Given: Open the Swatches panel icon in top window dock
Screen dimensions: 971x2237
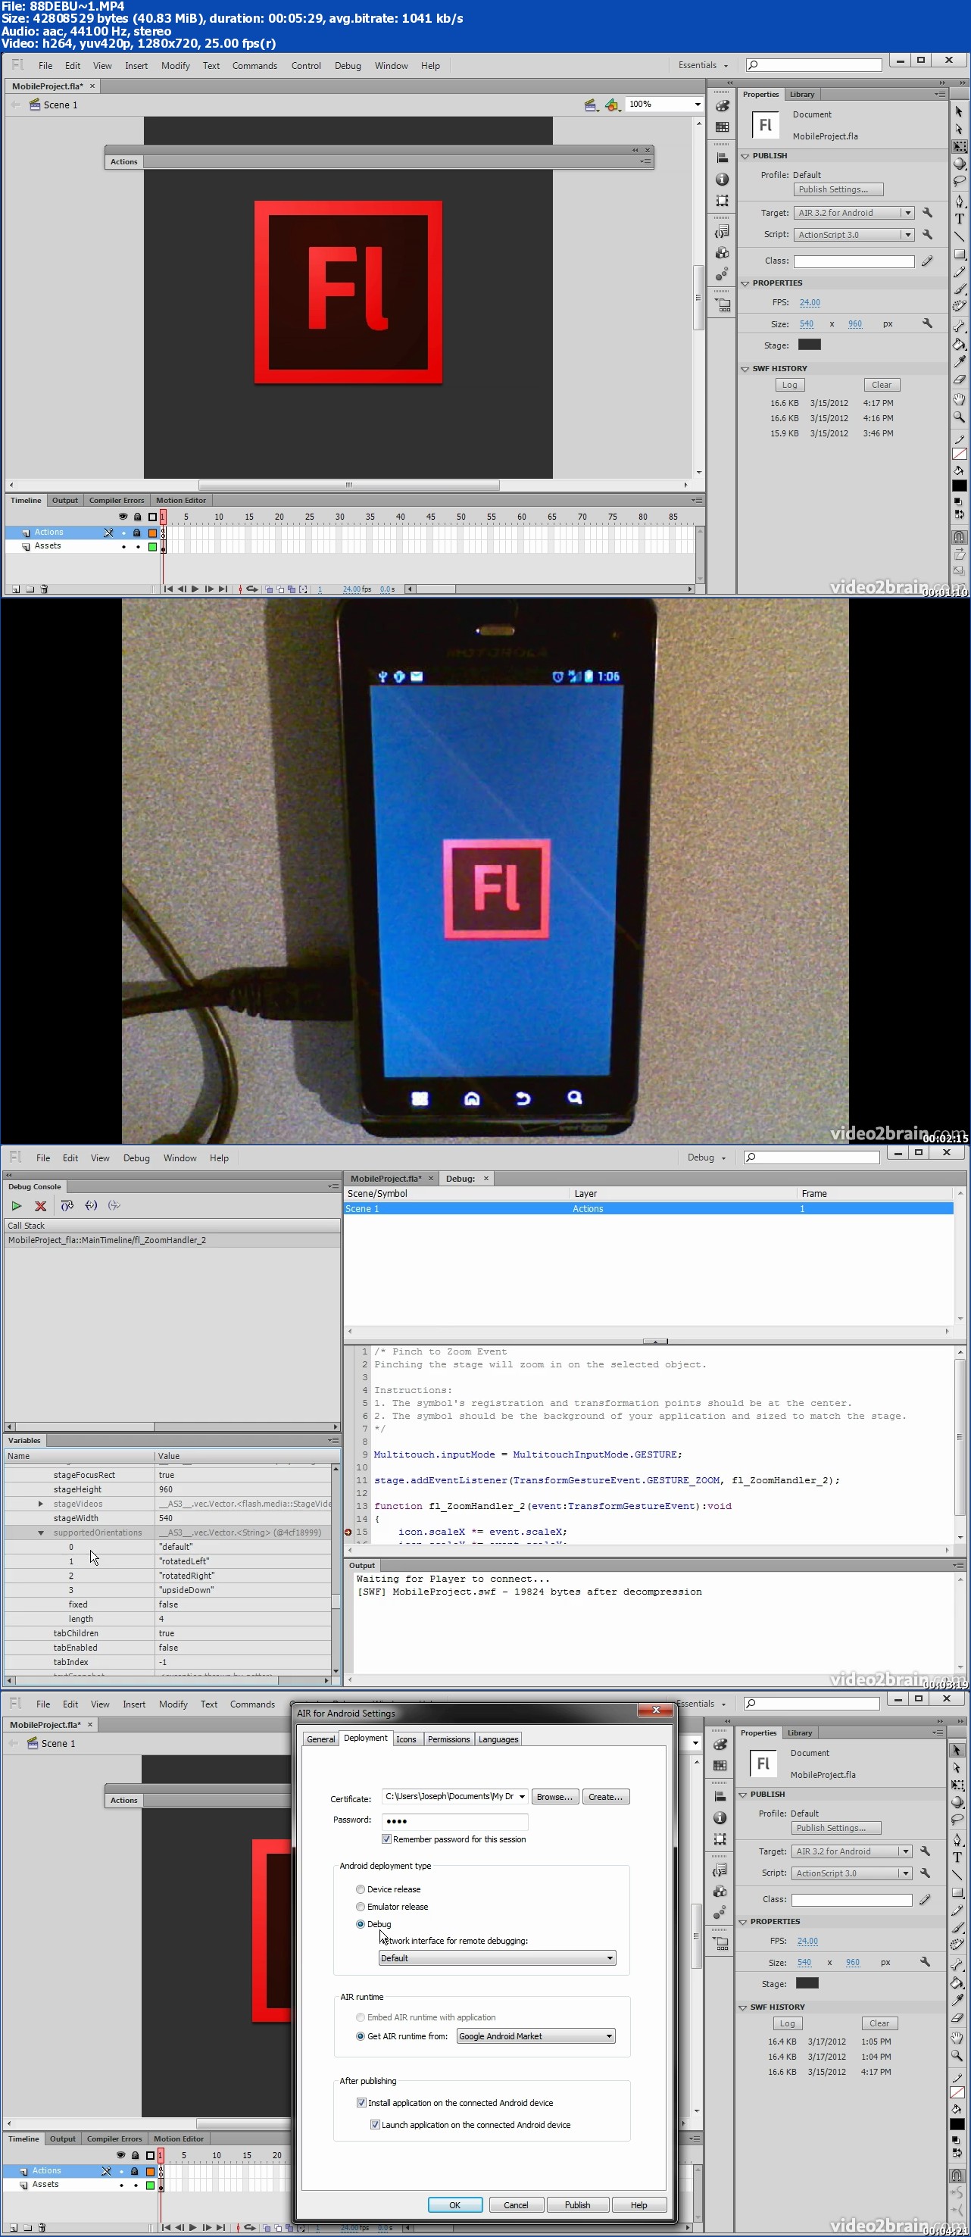Looking at the screenshot, I should click(722, 127).
